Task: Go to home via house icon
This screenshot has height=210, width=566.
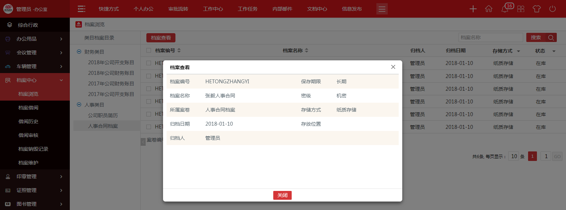Action: [x=489, y=9]
